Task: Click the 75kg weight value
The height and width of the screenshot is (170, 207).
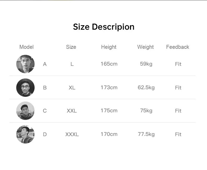Action: click(146, 111)
